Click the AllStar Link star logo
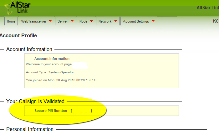The width and height of the screenshot is (219, 136). tap(17, 7)
